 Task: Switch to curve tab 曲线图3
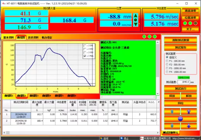point(34,96)
